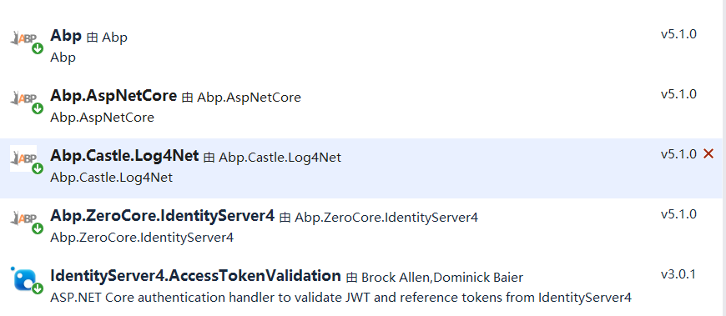Click the IdentityServer4.AccessTokenValidation blue package icon

23,278
